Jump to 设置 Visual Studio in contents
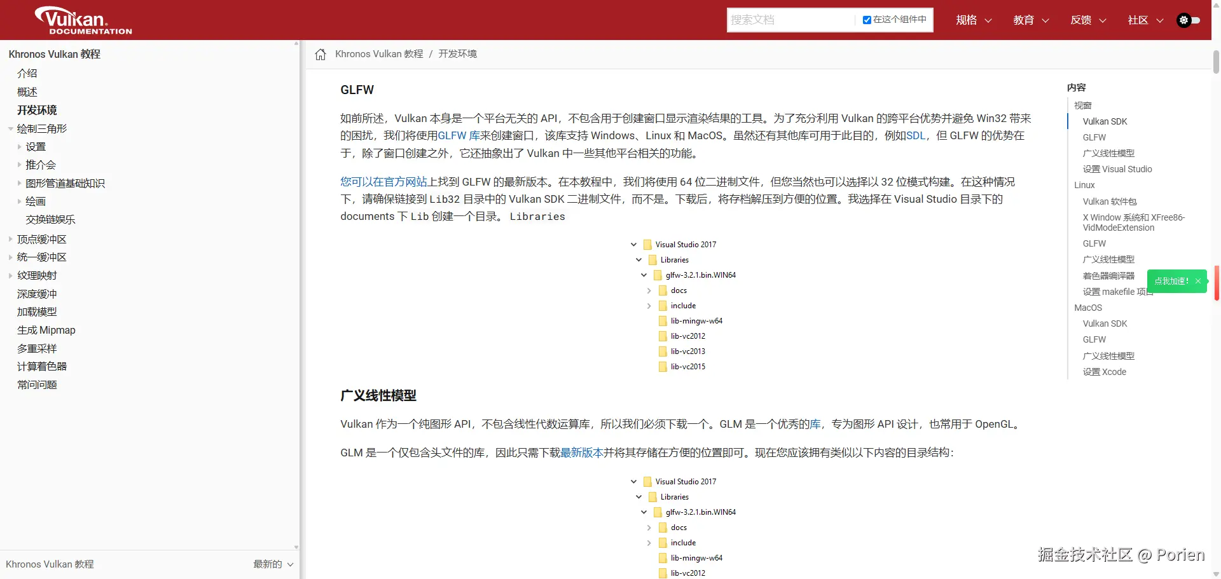 pos(1117,169)
